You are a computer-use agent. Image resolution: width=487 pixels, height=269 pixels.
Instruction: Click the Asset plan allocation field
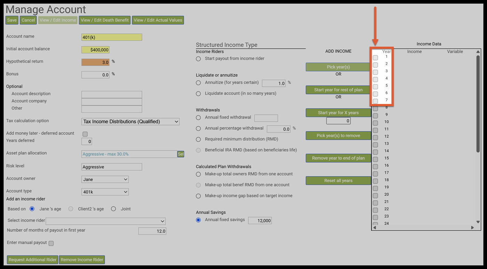point(129,154)
